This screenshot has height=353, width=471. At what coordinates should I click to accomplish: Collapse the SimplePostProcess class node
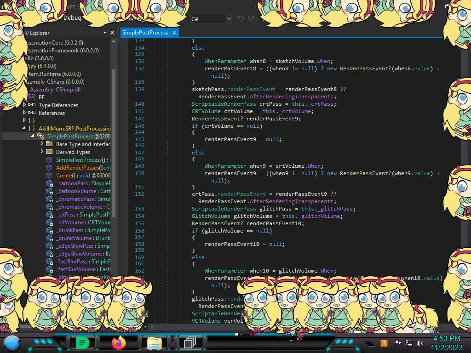[x=33, y=136]
